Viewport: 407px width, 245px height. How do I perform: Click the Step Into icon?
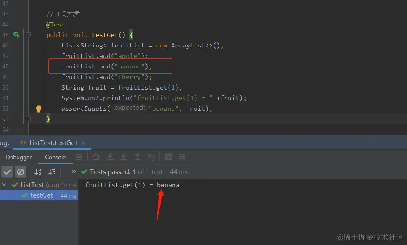pos(110,157)
